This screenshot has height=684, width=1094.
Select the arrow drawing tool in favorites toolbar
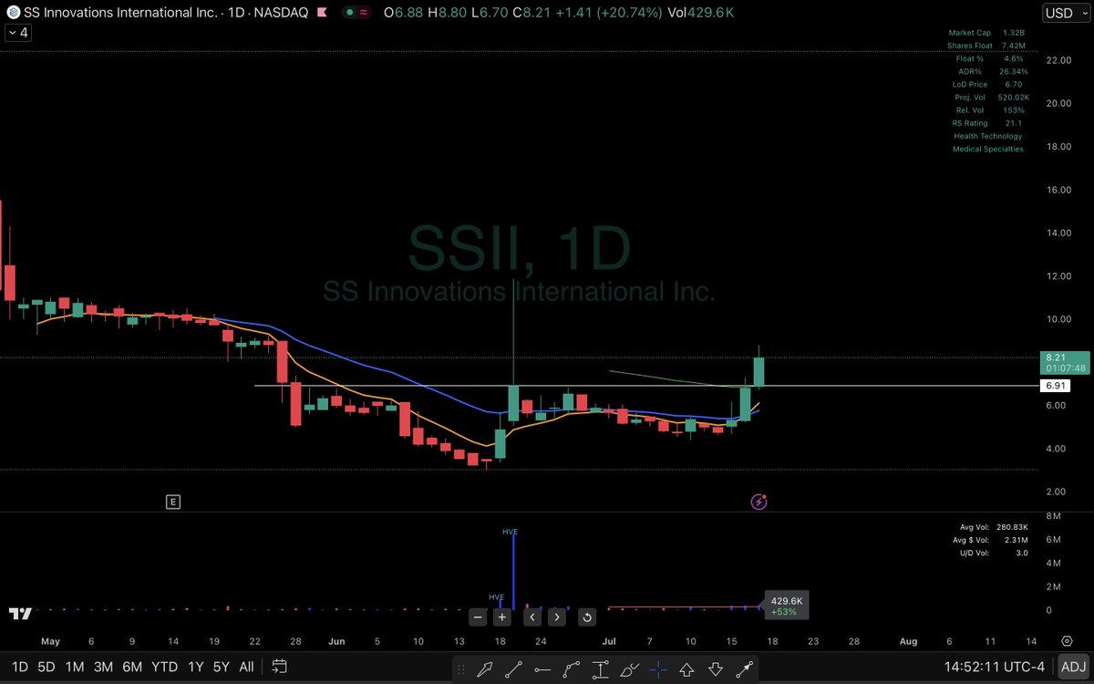[x=486, y=669]
